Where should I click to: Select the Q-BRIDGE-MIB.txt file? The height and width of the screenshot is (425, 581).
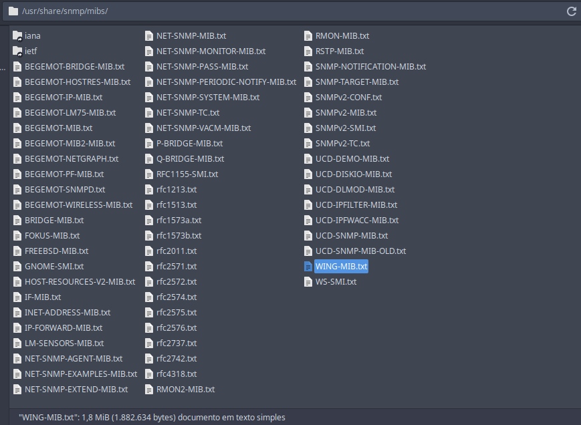[x=190, y=159]
